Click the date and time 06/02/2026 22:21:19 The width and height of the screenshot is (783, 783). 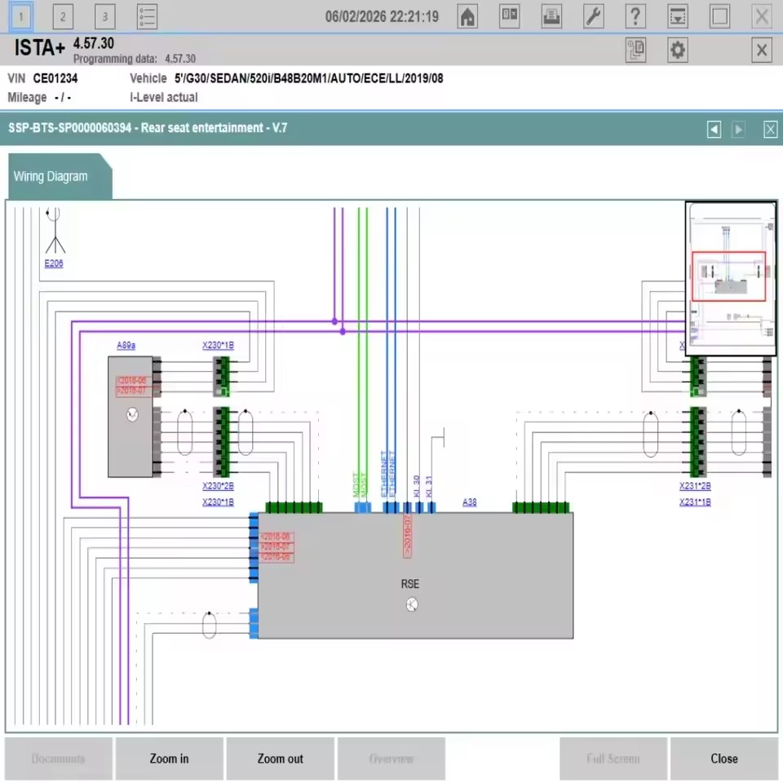tap(382, 16)
